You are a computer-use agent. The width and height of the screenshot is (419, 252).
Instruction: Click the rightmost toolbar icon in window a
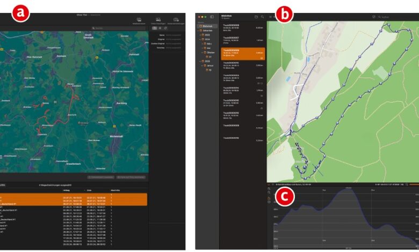tap(176, 20)
